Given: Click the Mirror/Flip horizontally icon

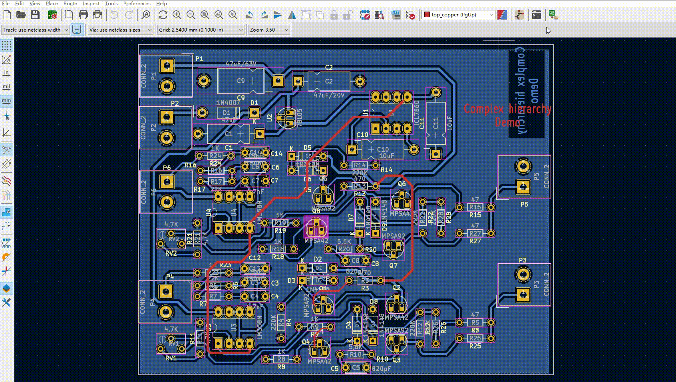Looking at the screenshot, I should (x=292, y=15).
